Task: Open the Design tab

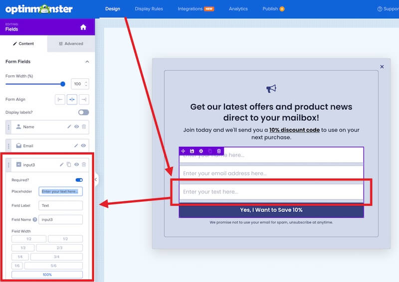Action: pos(113,9)
